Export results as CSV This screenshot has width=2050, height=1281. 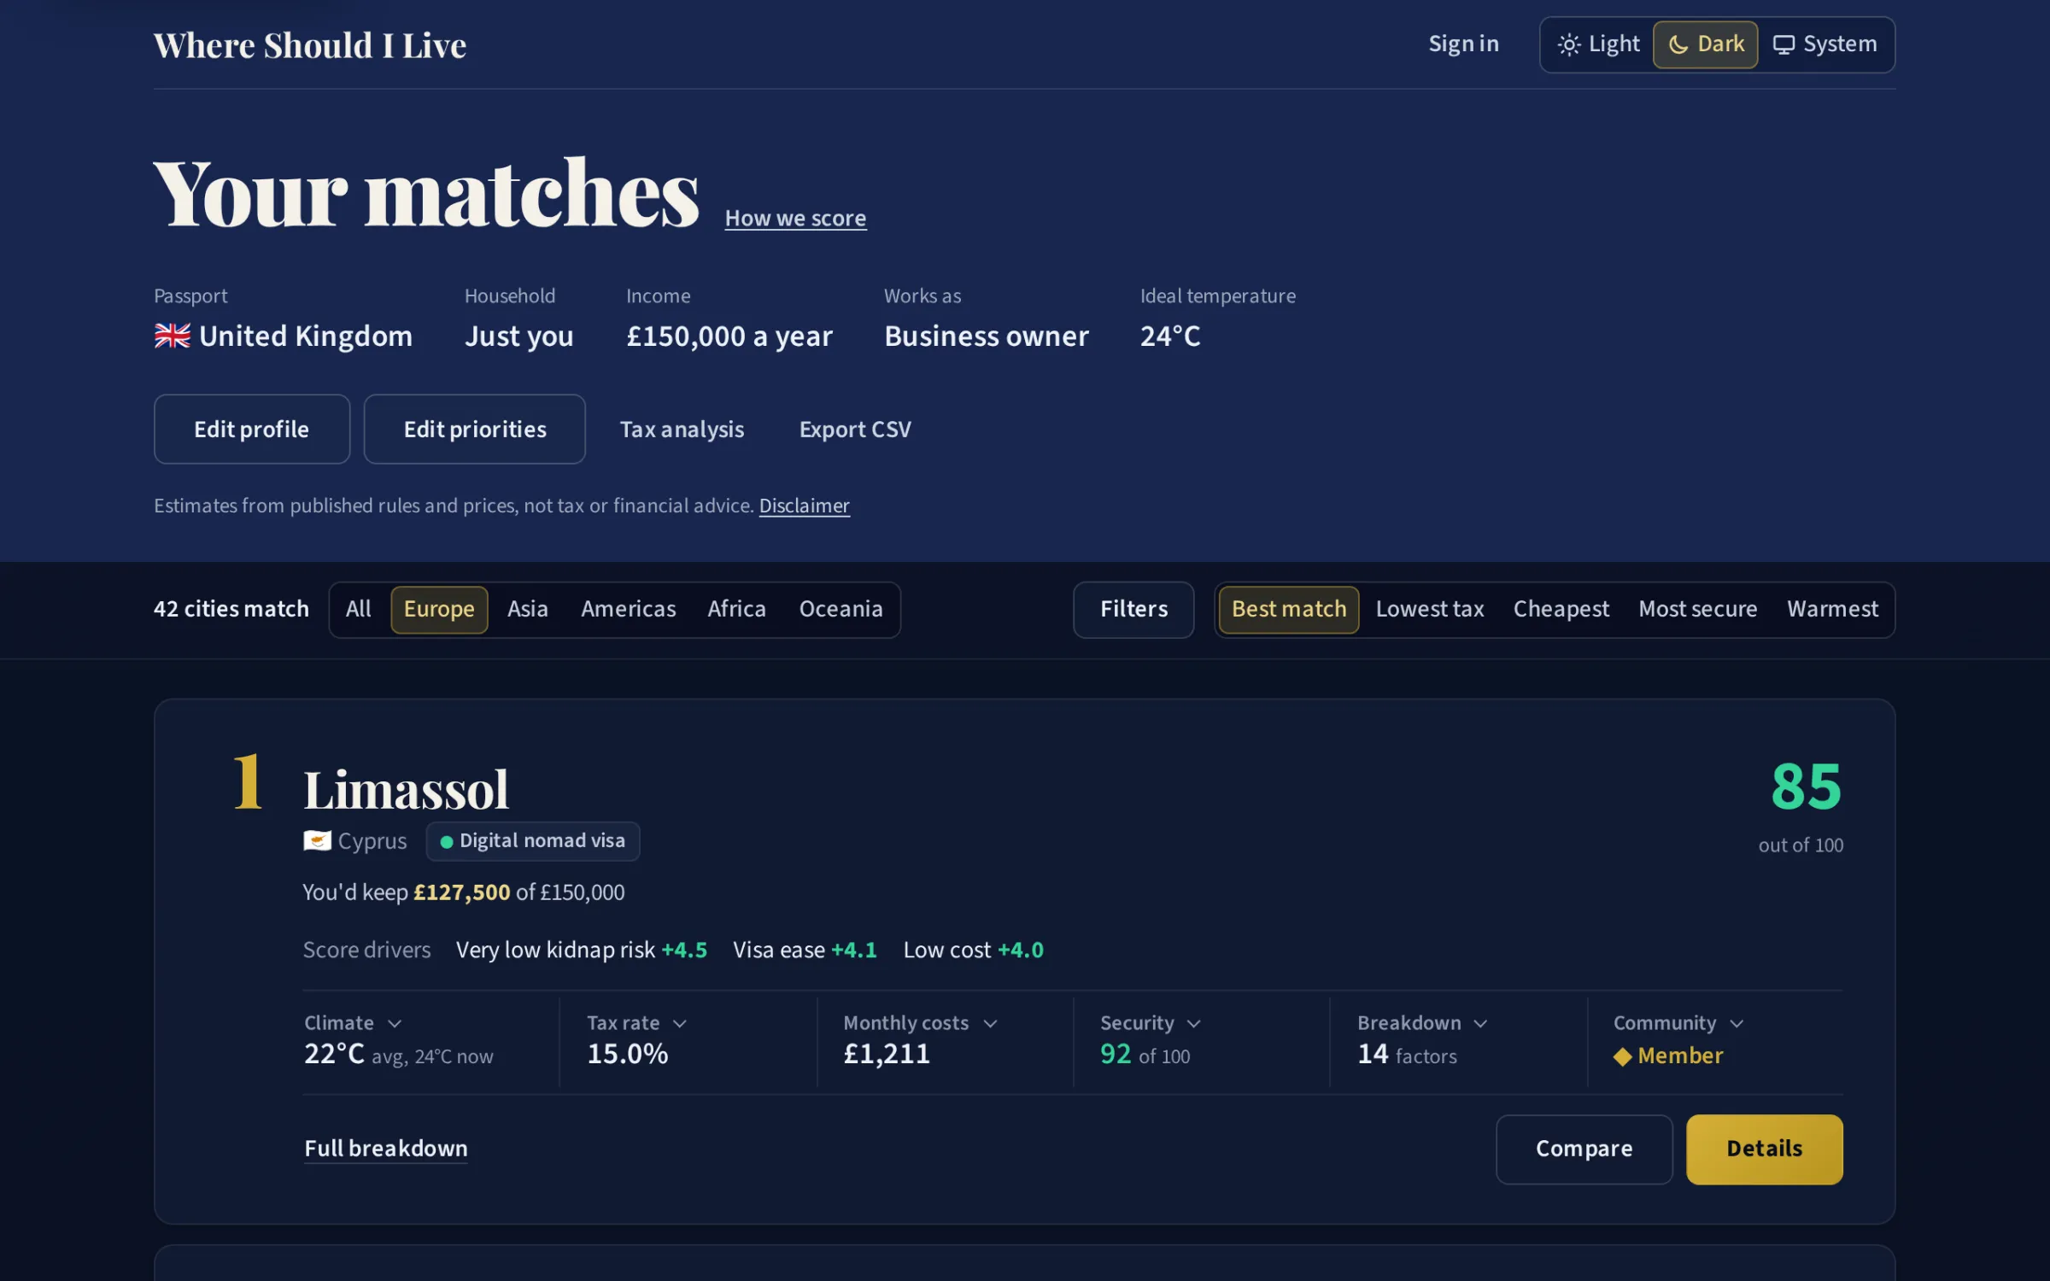point(855,429)
